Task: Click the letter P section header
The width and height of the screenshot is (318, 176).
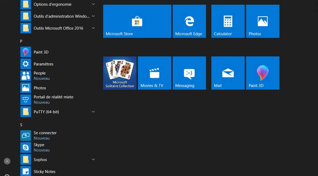Action: (x=21, y=41)
